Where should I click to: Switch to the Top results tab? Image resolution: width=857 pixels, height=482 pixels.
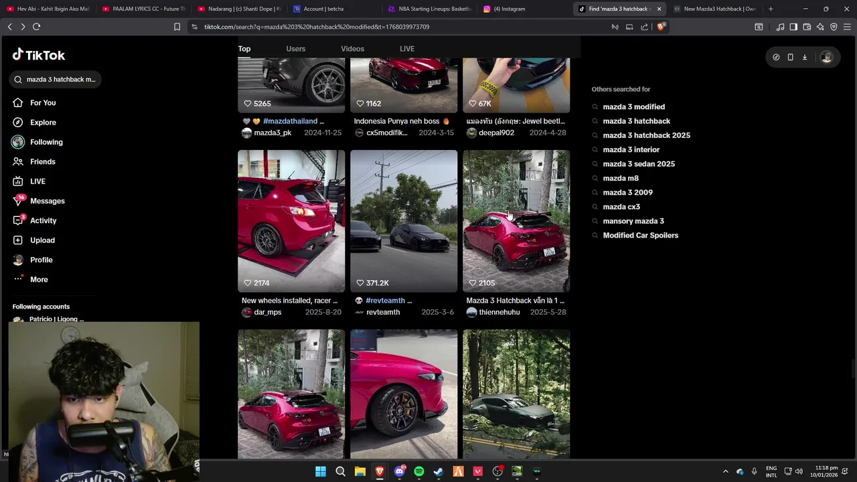click(x=244, y=49)
